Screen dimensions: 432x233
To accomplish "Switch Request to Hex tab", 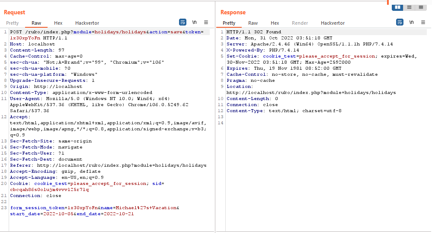I will [x=58, y=23].
